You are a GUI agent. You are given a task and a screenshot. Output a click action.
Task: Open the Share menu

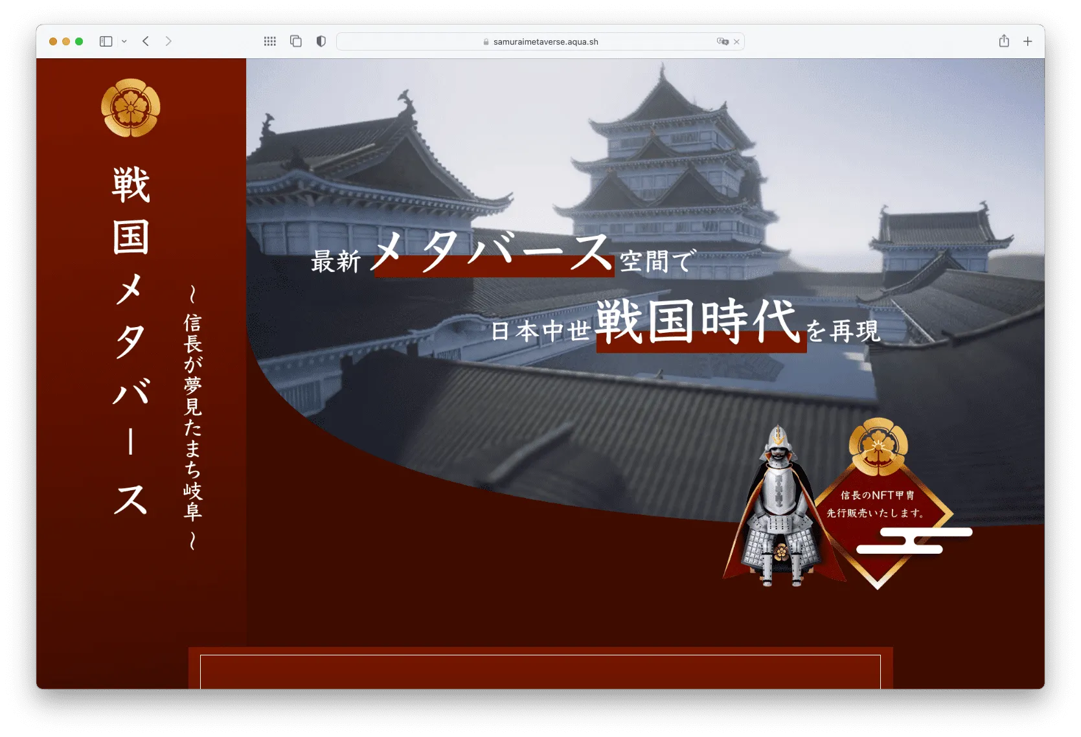[1004, 41]
